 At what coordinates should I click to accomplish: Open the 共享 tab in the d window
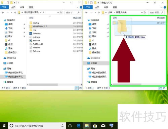click(22, 7)
